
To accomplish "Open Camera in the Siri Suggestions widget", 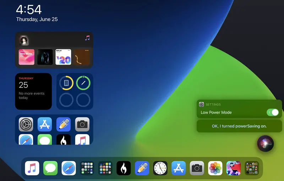I will 82,124.
